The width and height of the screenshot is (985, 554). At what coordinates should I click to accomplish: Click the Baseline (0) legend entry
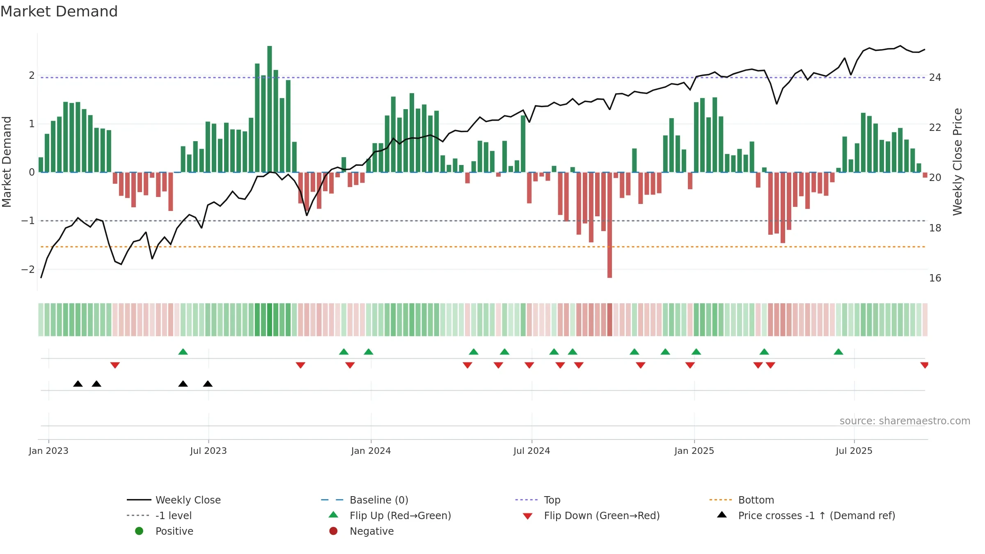(364, 500)
